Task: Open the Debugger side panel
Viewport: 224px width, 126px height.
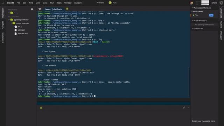Action: click(221, 36)
